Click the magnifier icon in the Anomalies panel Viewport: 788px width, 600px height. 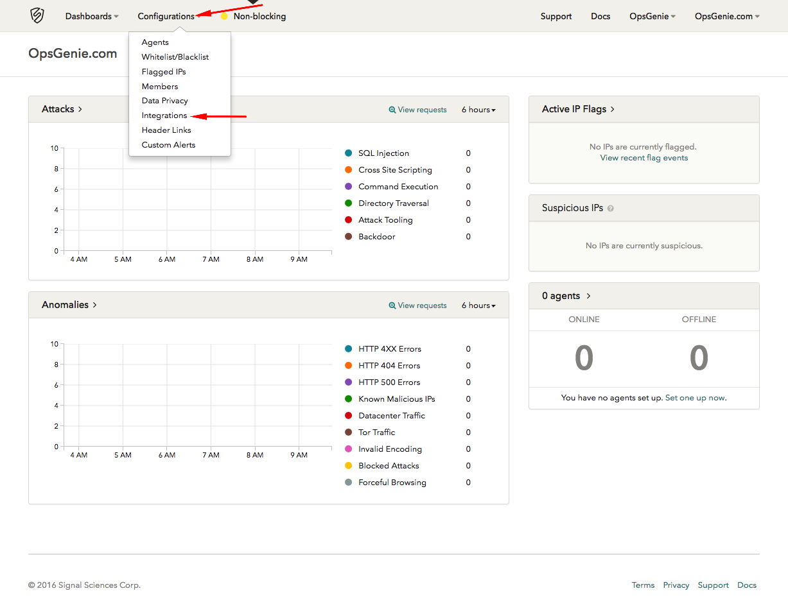click(x=392, y=305)
